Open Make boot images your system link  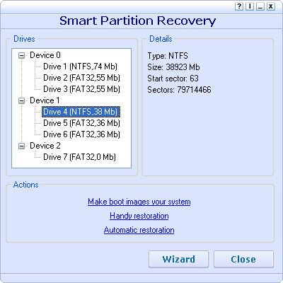(139, 202)
